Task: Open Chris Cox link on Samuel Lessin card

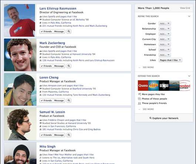Action: (x=78, y=129)
